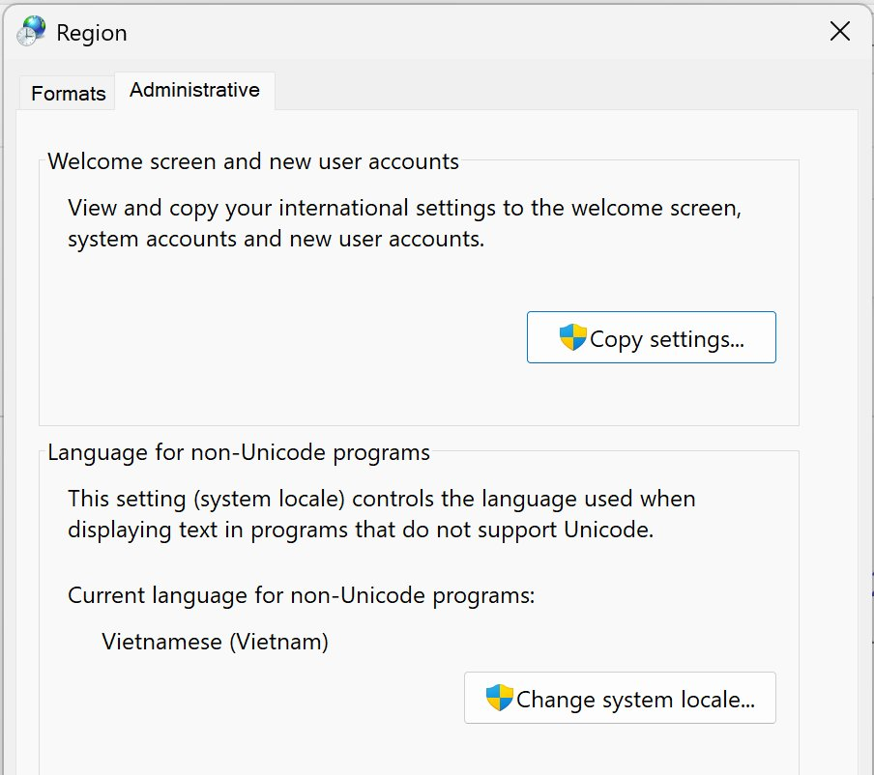Viewport: 874px width, 775px height.
Task: Click blank space left of Change system locale
Action: [x=250, y=698]
